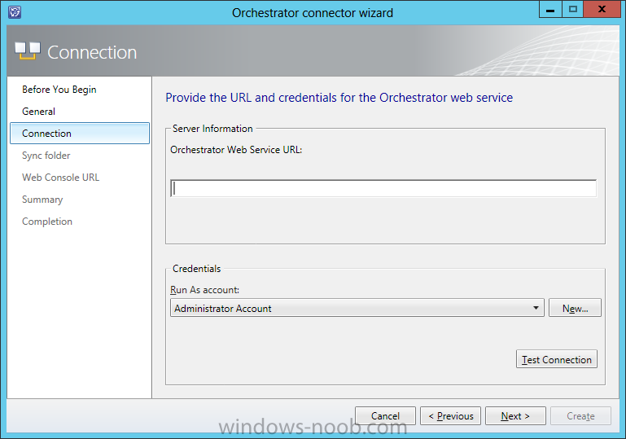Click New... to create a Run As account
The height and width of the screenshot is (439, 626).
(x=575, y=308)
